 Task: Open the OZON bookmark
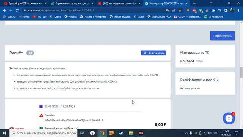(x=187, y=17)
